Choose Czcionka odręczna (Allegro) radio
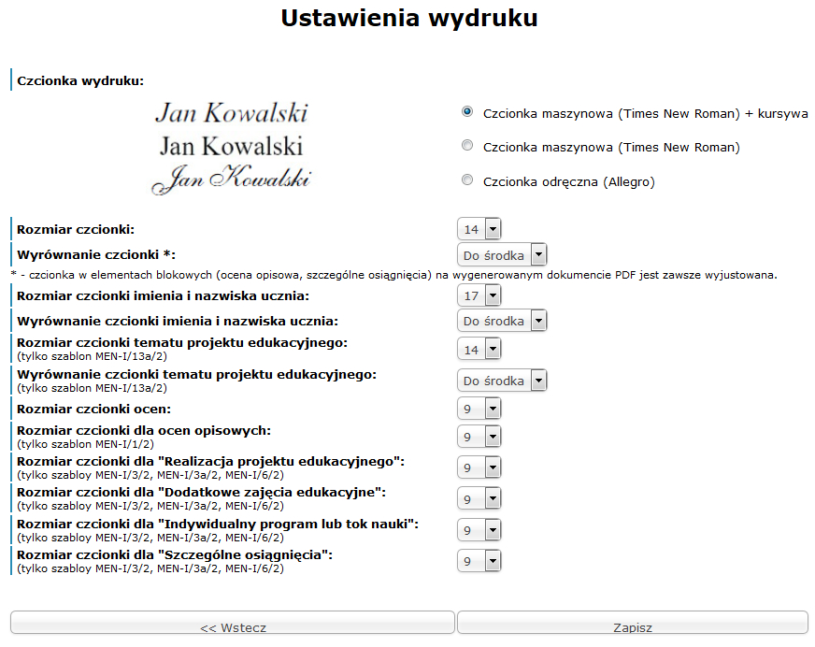815x647 pixels. point(467,180)
